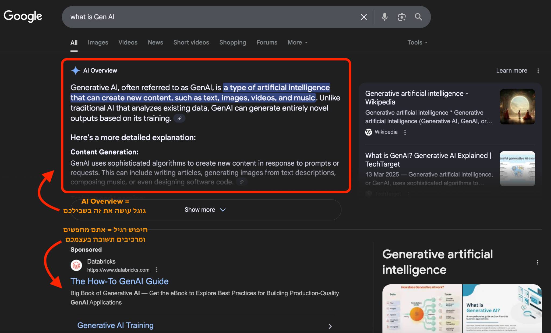Clear the search box with the X icon
The height and width of the screenshot is (333, 551).
point(364,17)
